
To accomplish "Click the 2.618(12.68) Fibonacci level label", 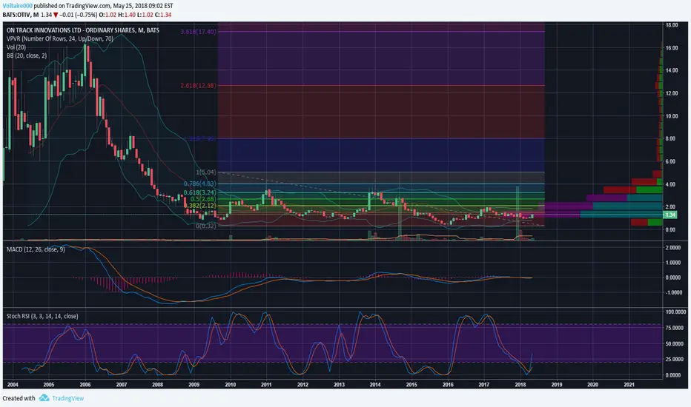I will [x=198, y=85].
